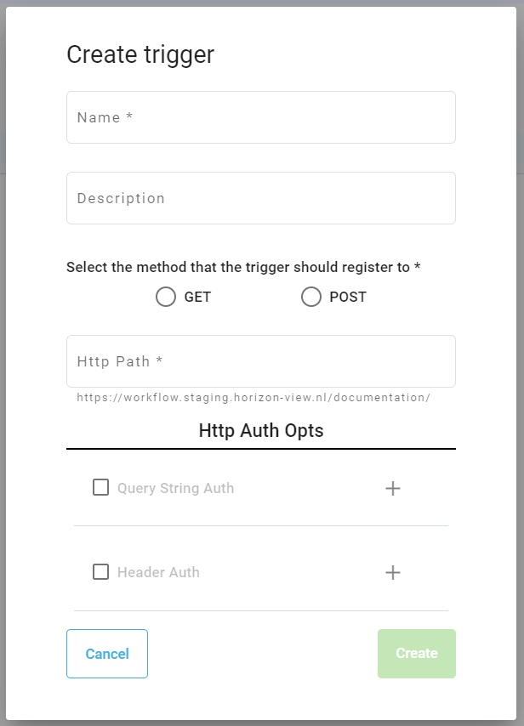Click the "Create trigger" dialog title
Viewport: 524px width, 726px height.
[x=140, y=55]
